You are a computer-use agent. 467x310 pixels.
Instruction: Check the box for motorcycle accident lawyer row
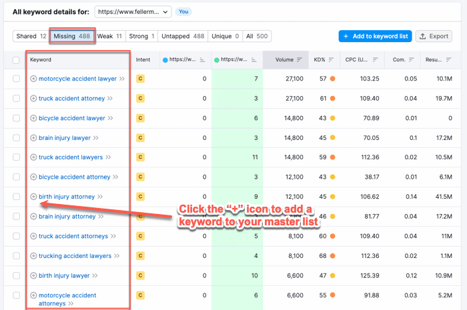(x=16, y=79)
